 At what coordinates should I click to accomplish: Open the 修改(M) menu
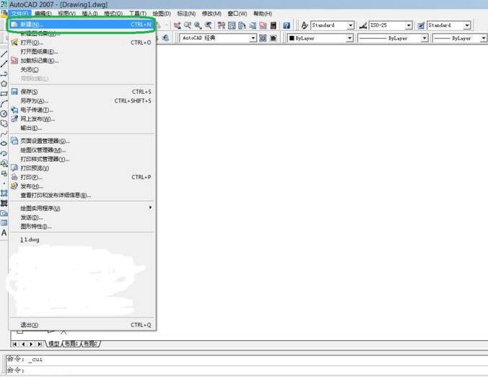212,14
